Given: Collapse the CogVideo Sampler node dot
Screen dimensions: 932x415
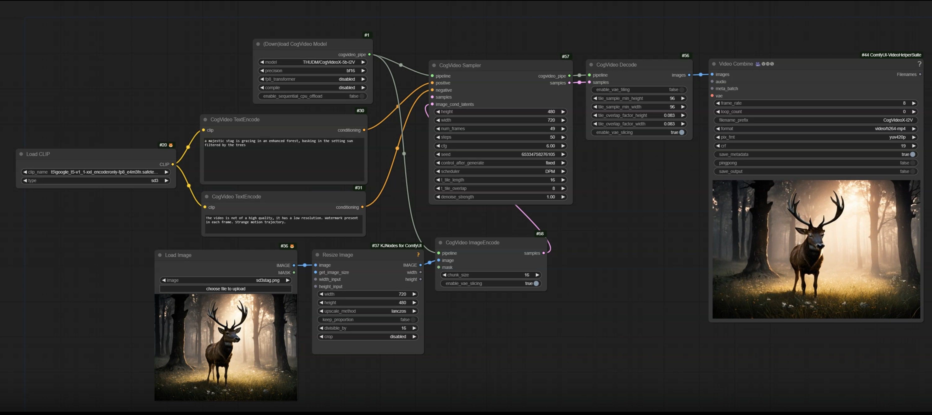Looking at the screenshot, I should [x=434, y=65].
